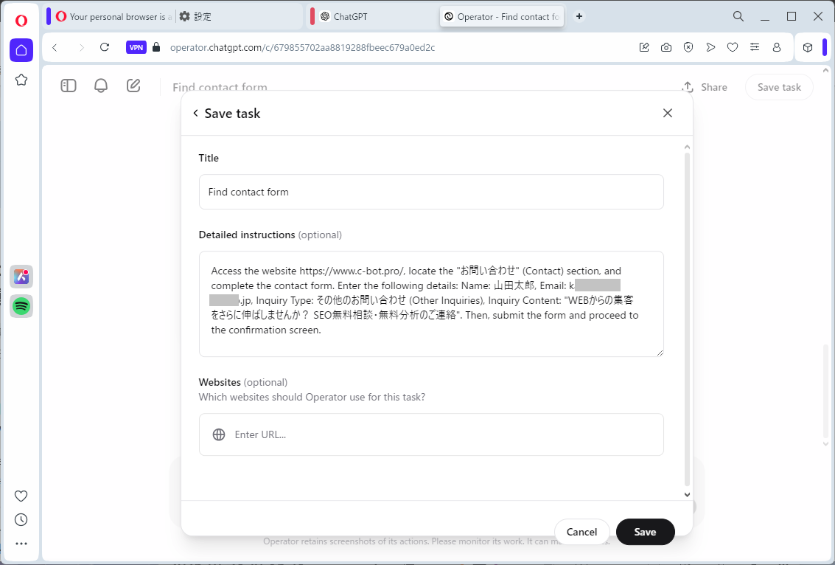The height and width of the screenshot is (565, 835).
Task: Toggle the VPN badge in address bar
Action: click(136, 47)
